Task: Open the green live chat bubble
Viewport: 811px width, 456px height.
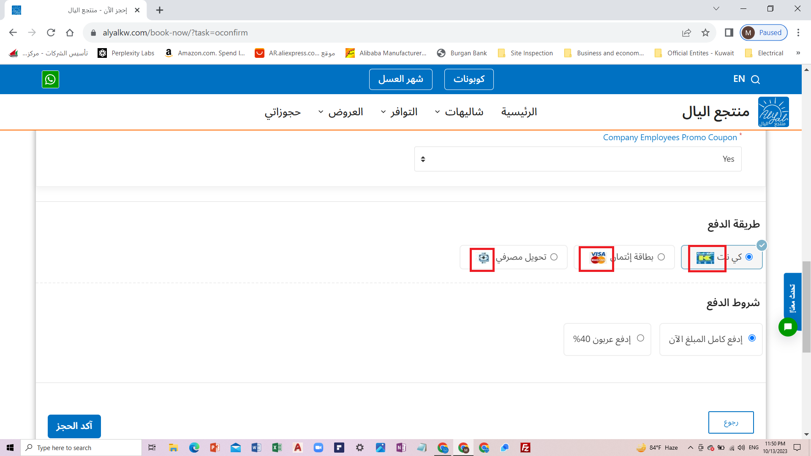Action: coord(788,327)
